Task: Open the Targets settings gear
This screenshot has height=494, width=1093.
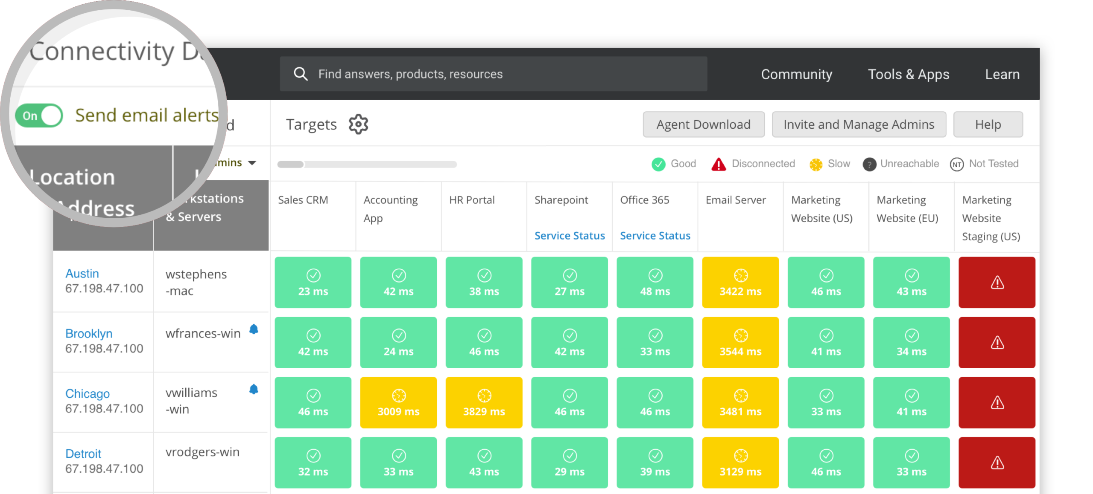Action: point(358,124)
